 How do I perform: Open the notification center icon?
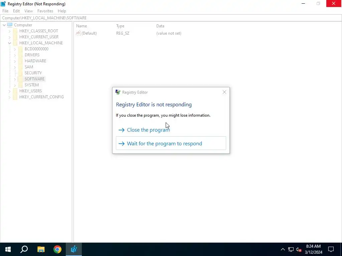pyautogui.click(x=331, y=249)
